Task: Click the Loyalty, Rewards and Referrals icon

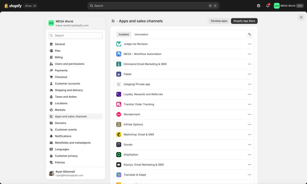Action: (119, 94)
